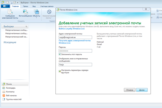Switch to the Вид ribbon tab
Viewport: 162px width, 108px height.
[x=34, y=6]
